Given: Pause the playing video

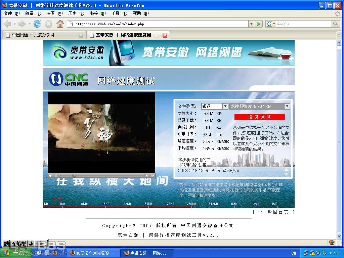Looking at the screenshot, I should click(x=55, y=175).
